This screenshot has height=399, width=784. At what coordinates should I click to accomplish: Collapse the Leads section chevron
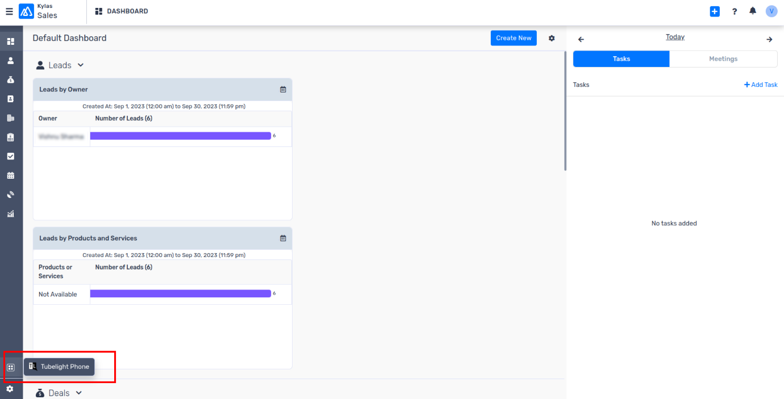pos(81,65)
